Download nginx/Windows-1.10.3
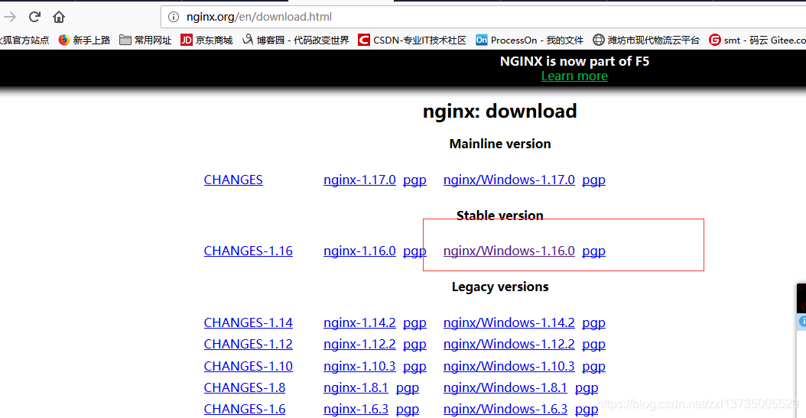Viewport: 806px width, 418px height. point(509,366)
